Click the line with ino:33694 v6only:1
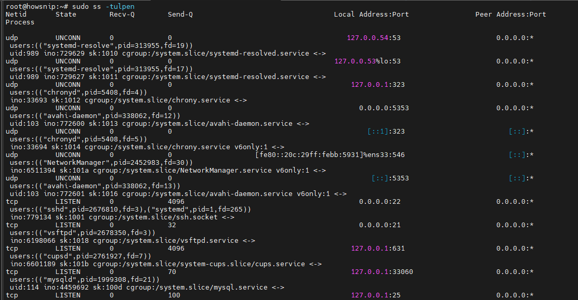 (x=147, y=147)
